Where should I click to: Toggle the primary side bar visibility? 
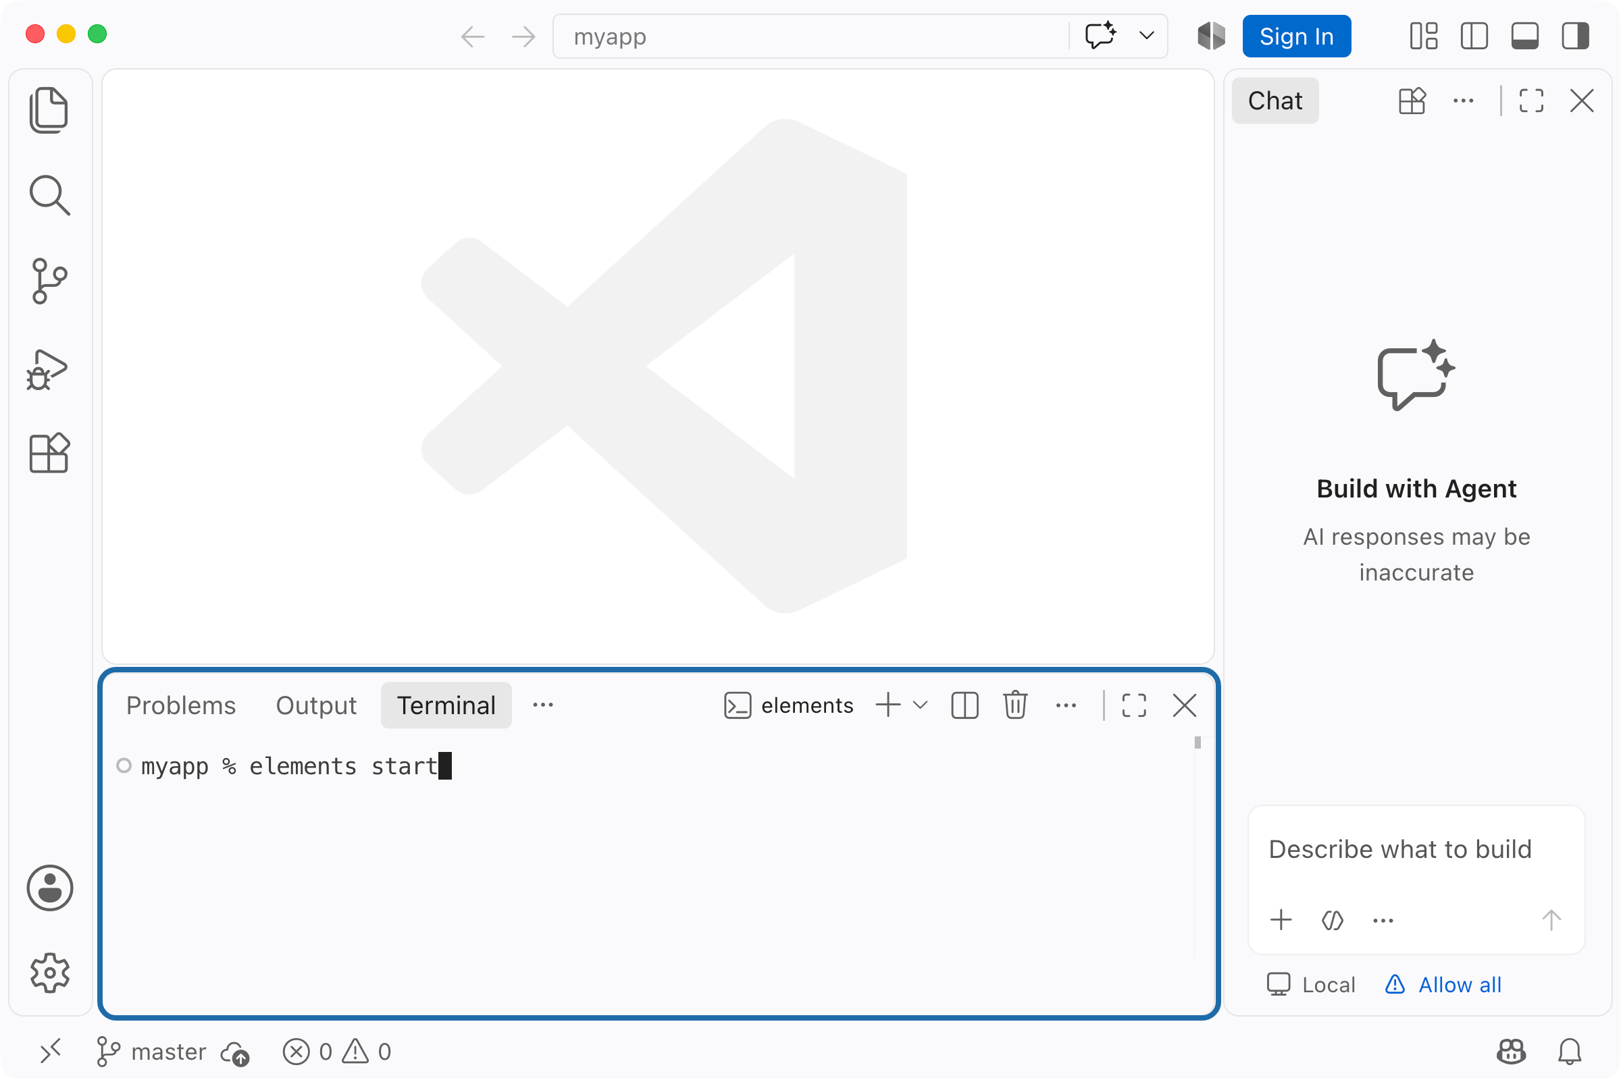click(1474, 36)
